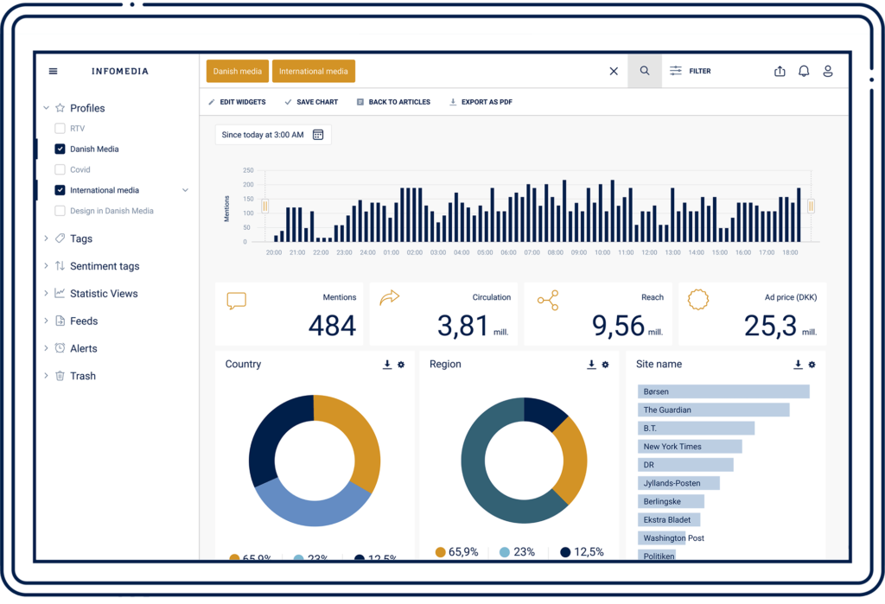Image resolution: width=885 pixels, height=604 pixels.
Task: Check the RTV profile checkbox
Action: pos(60,128)
